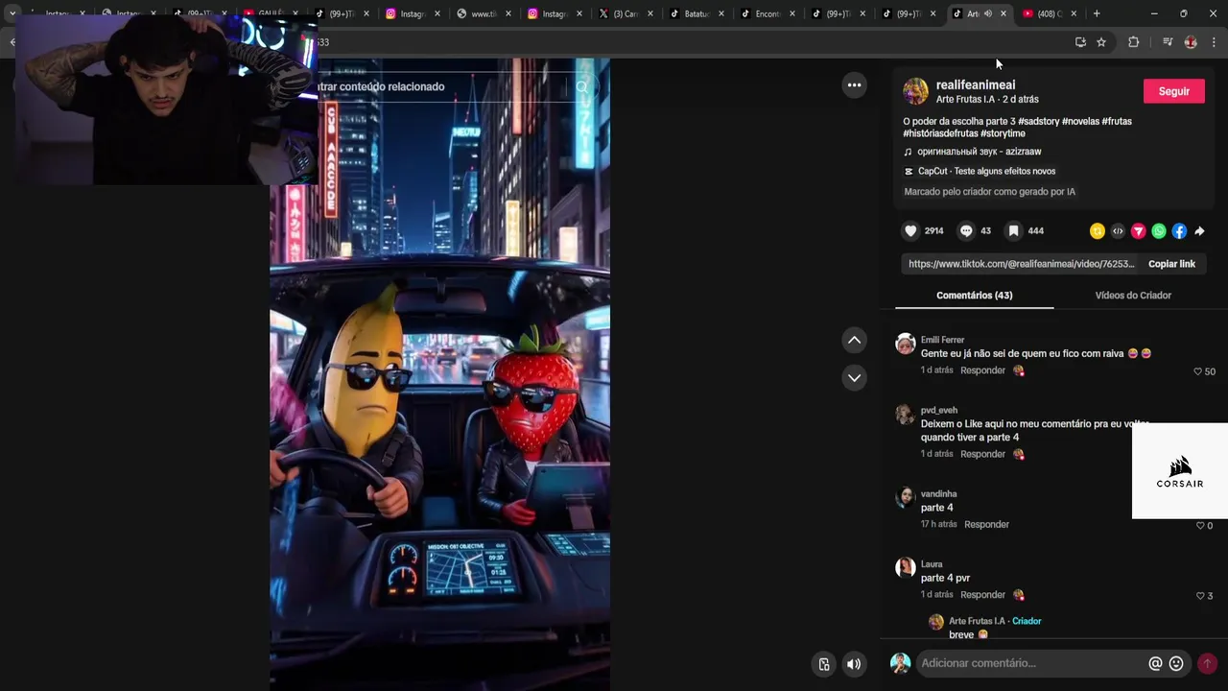Viewport: 1228px width, 691px height.
Task: Mute the active tab's audio icon
Action: [x=988, y=13]
